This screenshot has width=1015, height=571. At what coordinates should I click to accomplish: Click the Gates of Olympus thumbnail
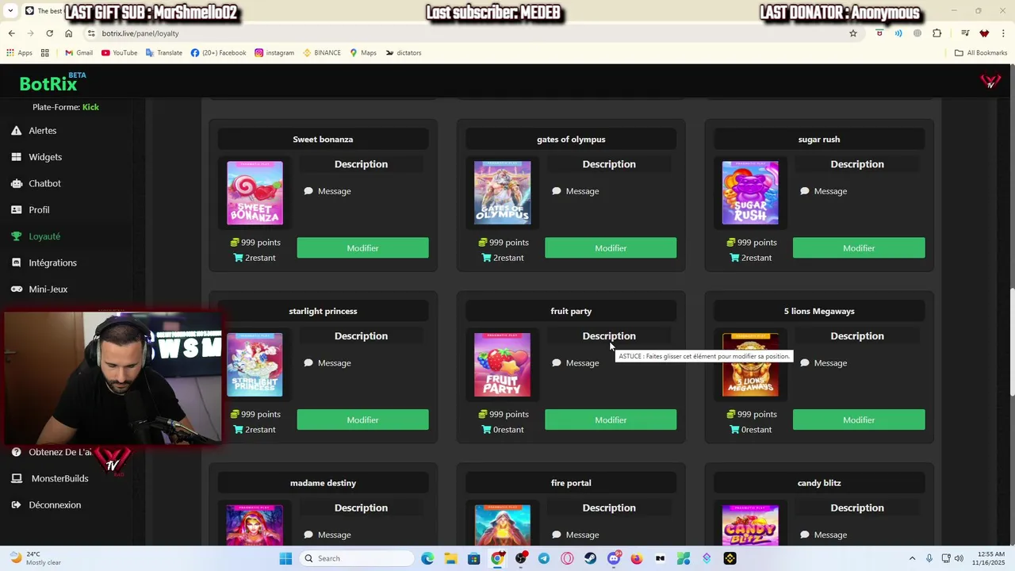[503, 193]
